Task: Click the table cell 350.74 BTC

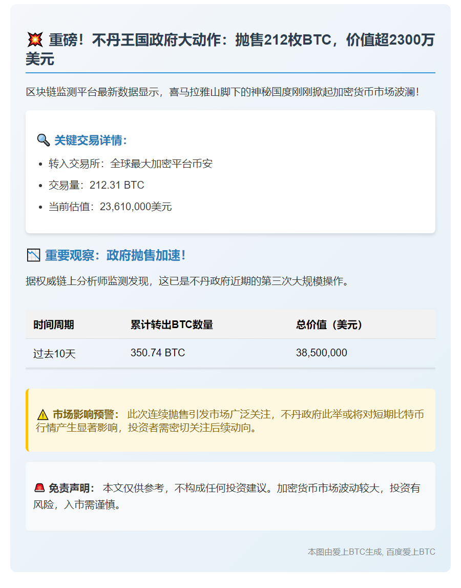Action: point(158,353)
